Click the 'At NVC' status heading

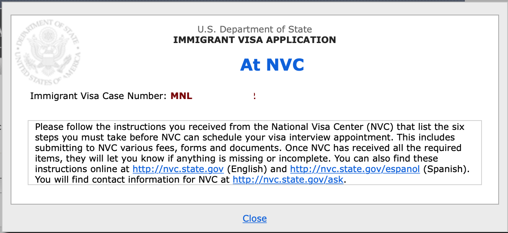pyautogui.click(x=272, y=65)
